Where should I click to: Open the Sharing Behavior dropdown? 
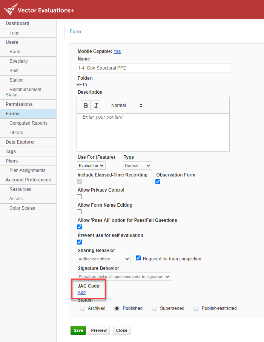point(104,258)
